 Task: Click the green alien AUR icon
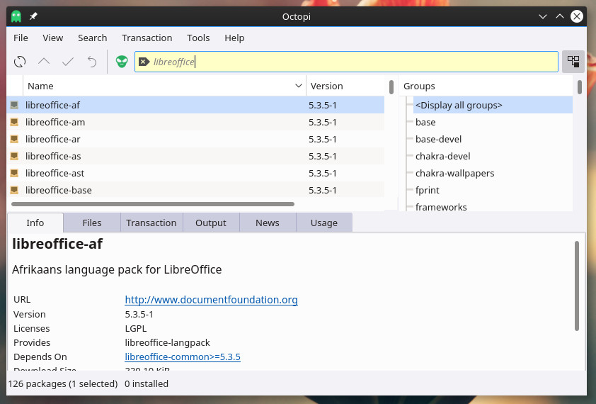[122, 62]
